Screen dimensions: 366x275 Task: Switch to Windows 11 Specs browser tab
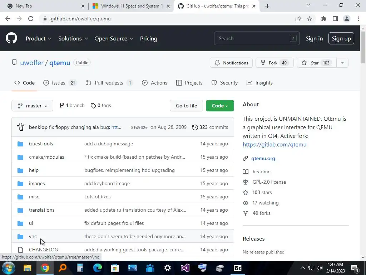click(132, 6)
